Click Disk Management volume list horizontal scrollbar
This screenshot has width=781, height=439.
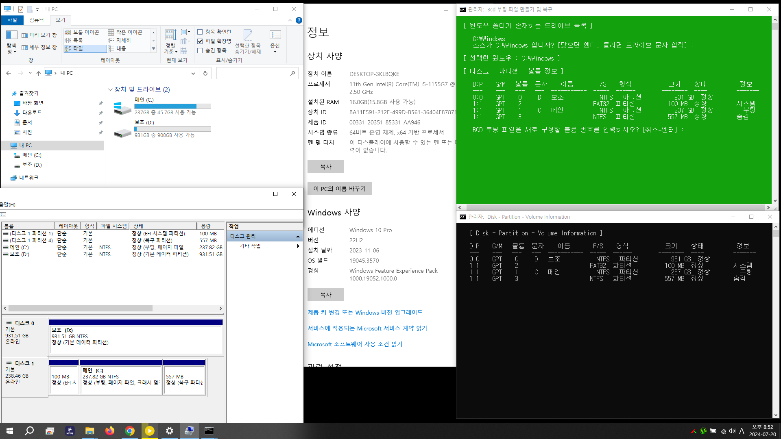click(81, 309)
